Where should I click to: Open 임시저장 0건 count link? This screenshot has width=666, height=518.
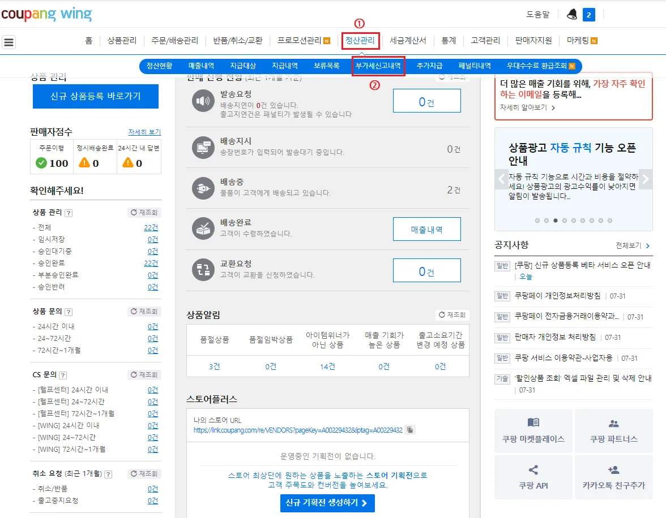153,240
